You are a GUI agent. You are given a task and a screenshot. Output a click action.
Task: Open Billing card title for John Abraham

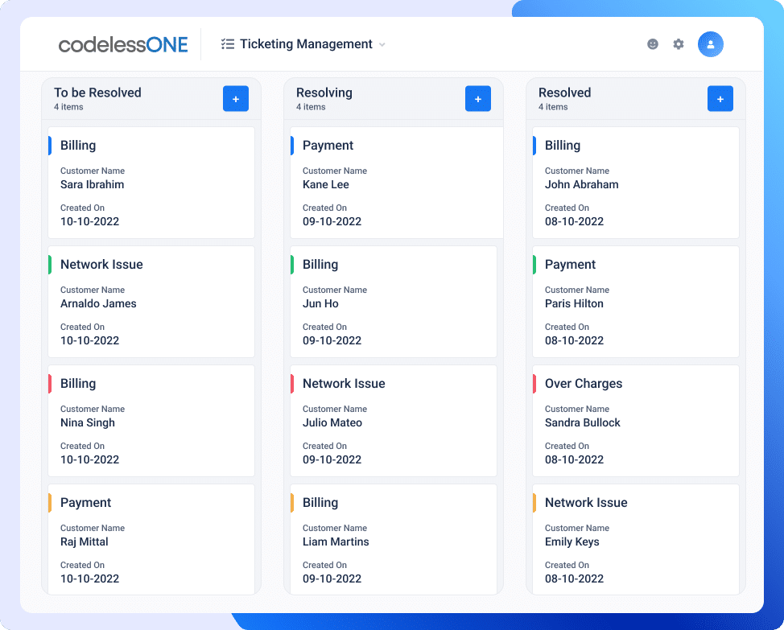point(563,146)
